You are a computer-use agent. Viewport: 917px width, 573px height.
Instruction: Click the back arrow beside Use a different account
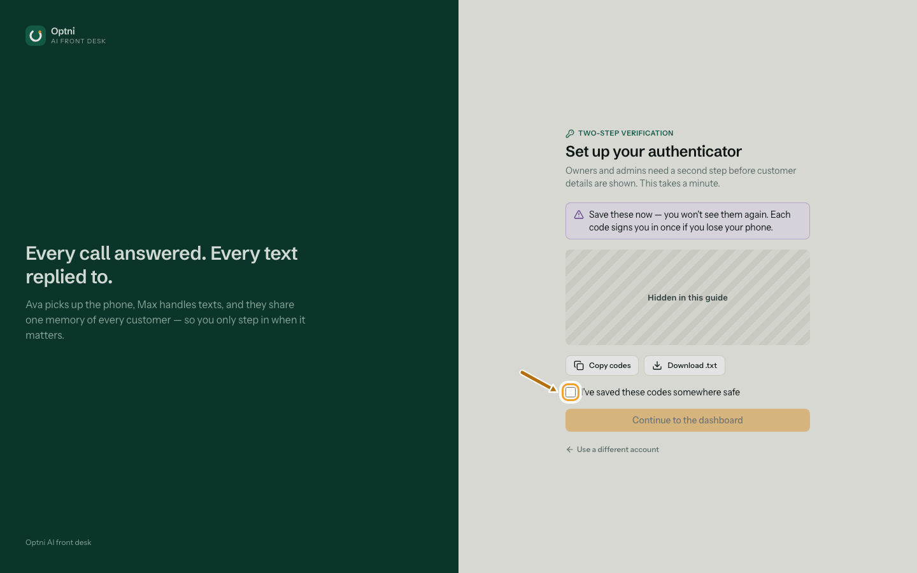coord(570,449)
